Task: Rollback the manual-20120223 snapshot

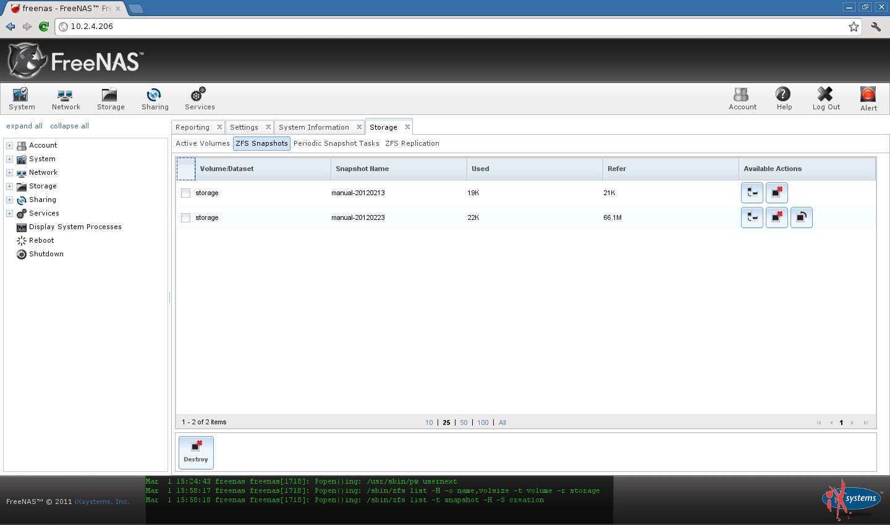Action: pos(802,217)
